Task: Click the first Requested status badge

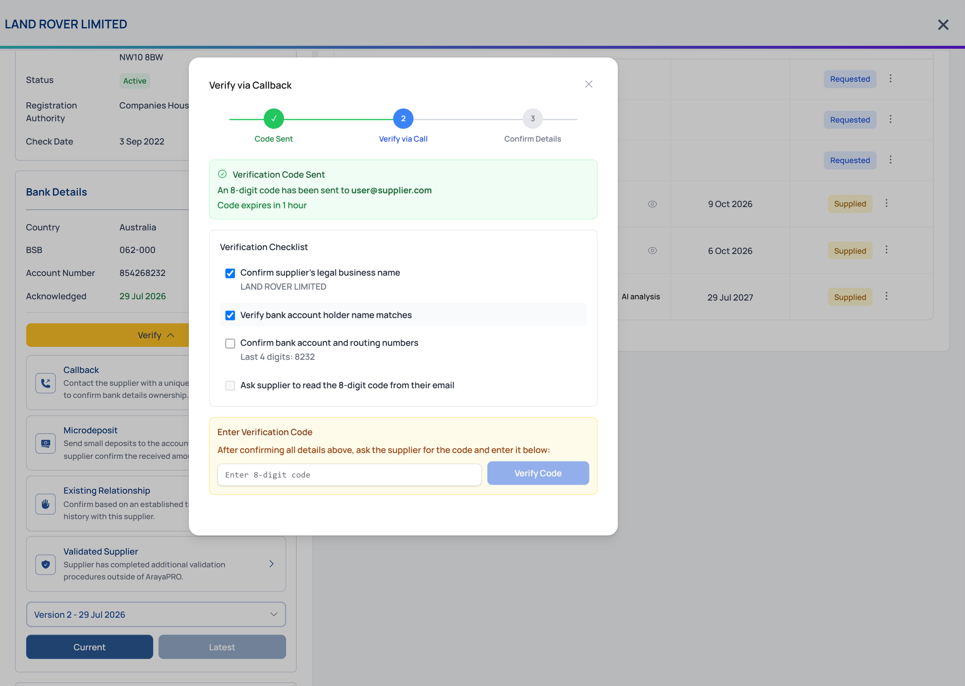Action: (x=850, y=79)
